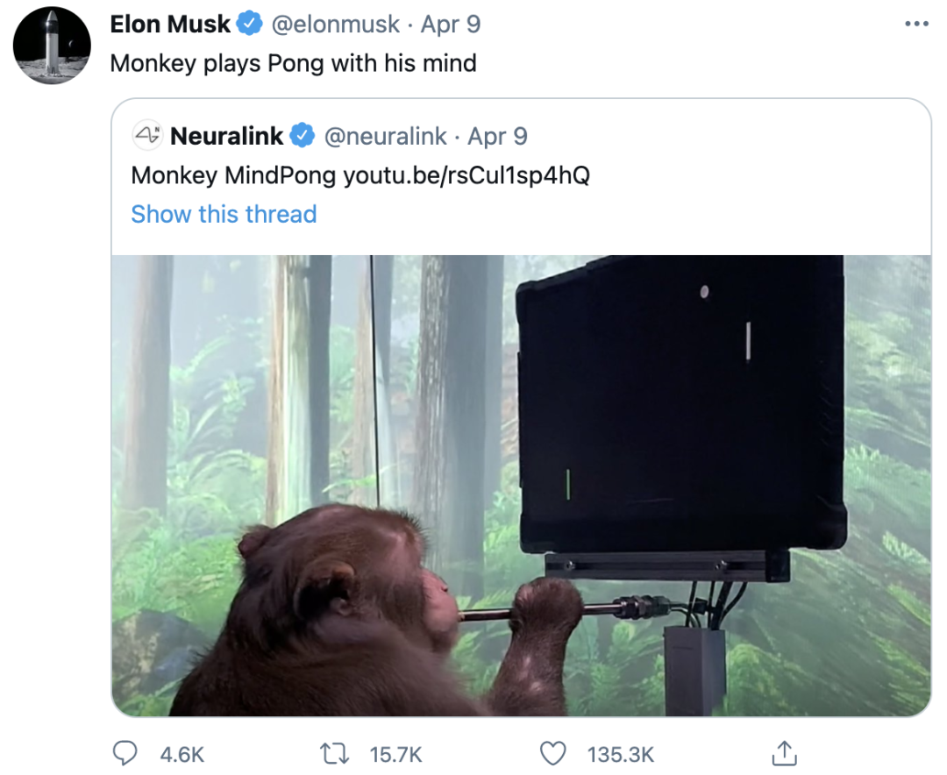
Task: Open the monkey Pong video thumbnail
Action: pyautogui.click(x=521, y=485)
